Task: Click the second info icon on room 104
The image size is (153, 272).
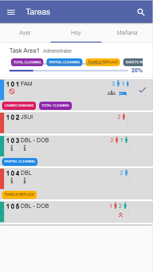Action: [25, 181]
